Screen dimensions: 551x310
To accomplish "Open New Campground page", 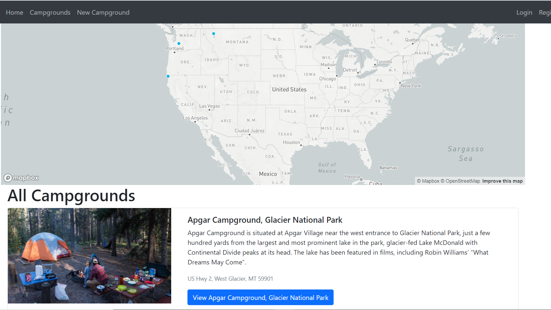I will click(103, 12).
